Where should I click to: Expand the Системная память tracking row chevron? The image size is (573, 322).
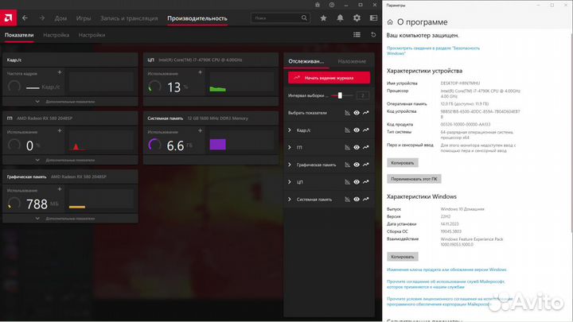(290, 200)
